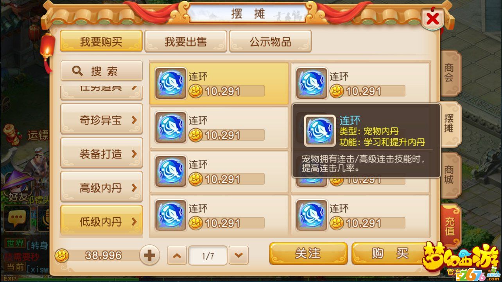The height and width of the screenshot is (282, 502).
Task: Click the top-right 连环 orb item icon
Action: 312,83
